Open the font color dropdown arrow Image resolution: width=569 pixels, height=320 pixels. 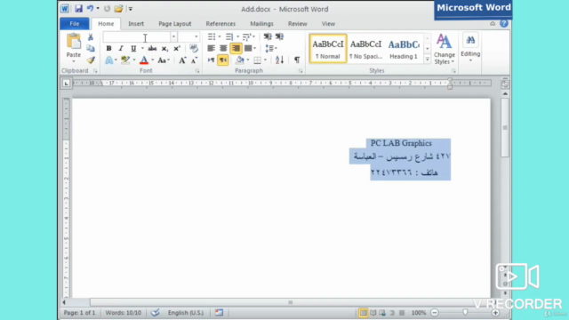click(x=152, y=60)
